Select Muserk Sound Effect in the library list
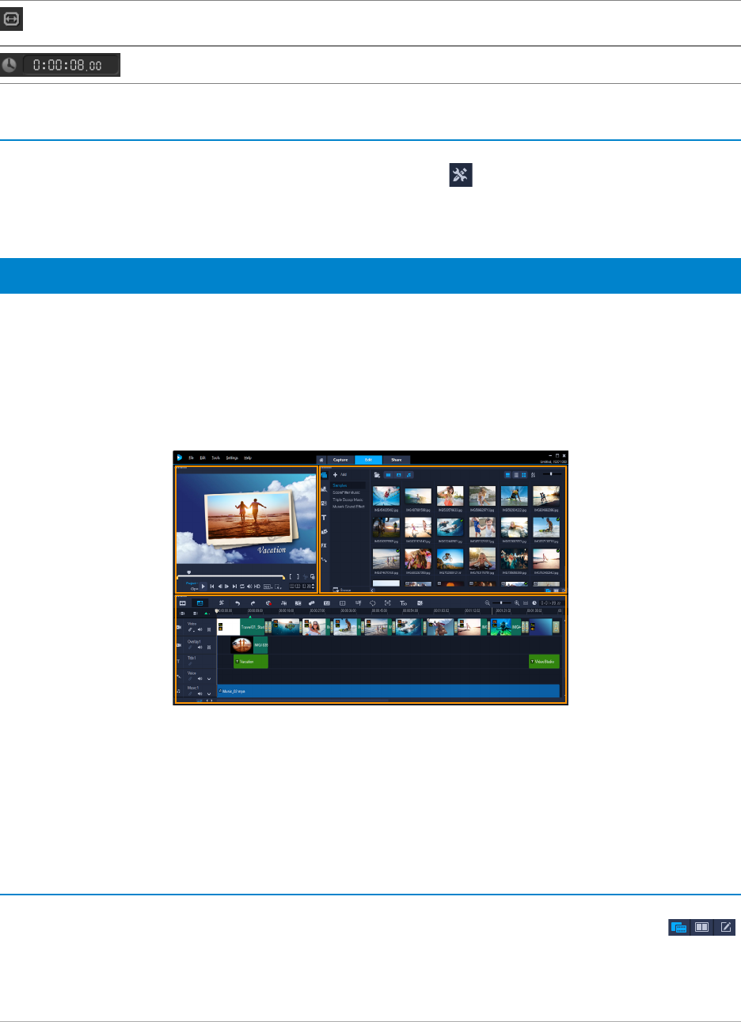Screen dimensions: 741x1022 pos(348,507)
